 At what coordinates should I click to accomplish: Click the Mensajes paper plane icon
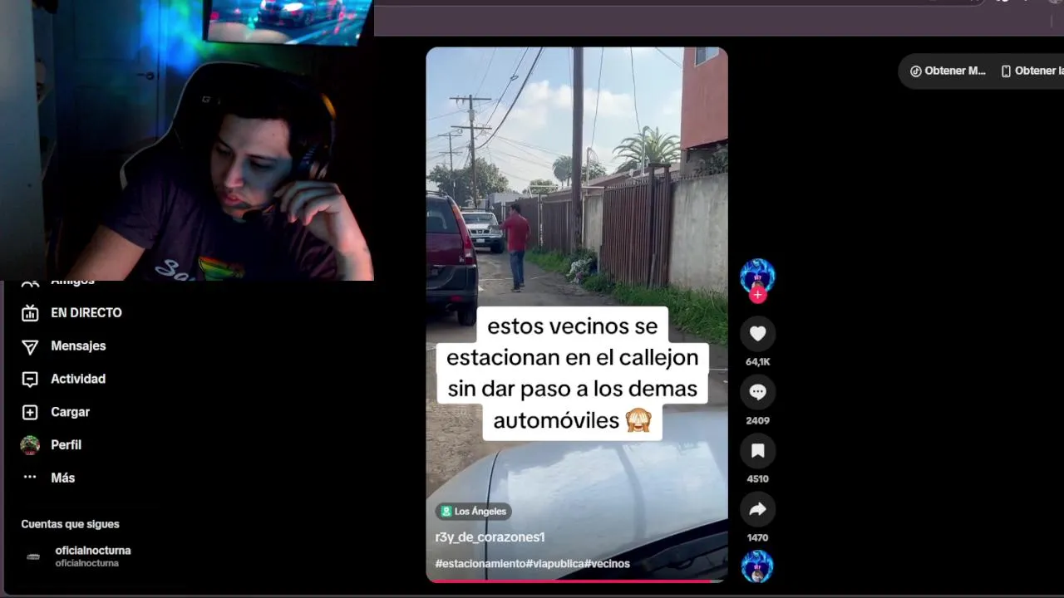point(30,346)
